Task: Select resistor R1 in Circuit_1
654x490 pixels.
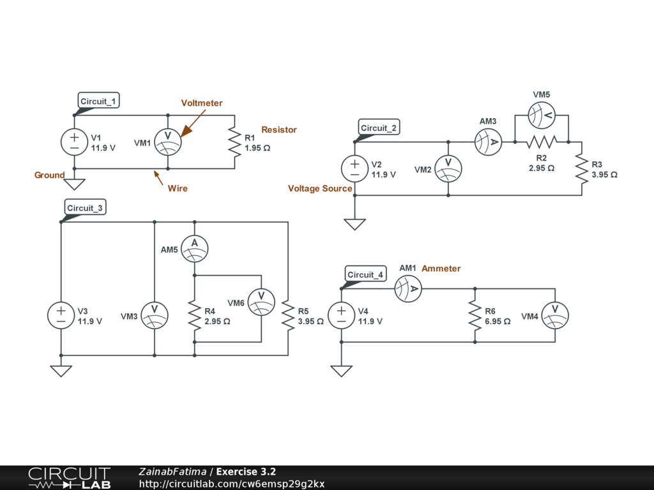Action: point(234,142)
